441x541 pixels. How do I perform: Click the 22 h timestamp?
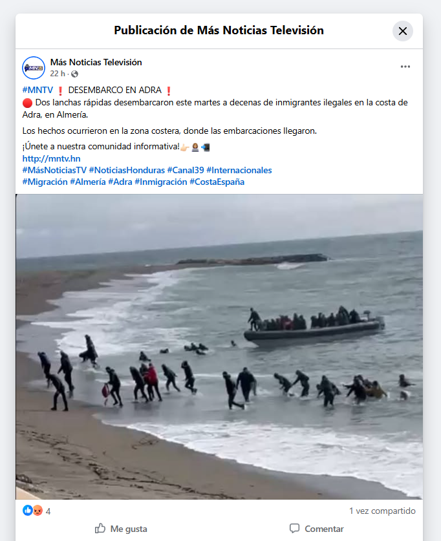pos(58,74)
